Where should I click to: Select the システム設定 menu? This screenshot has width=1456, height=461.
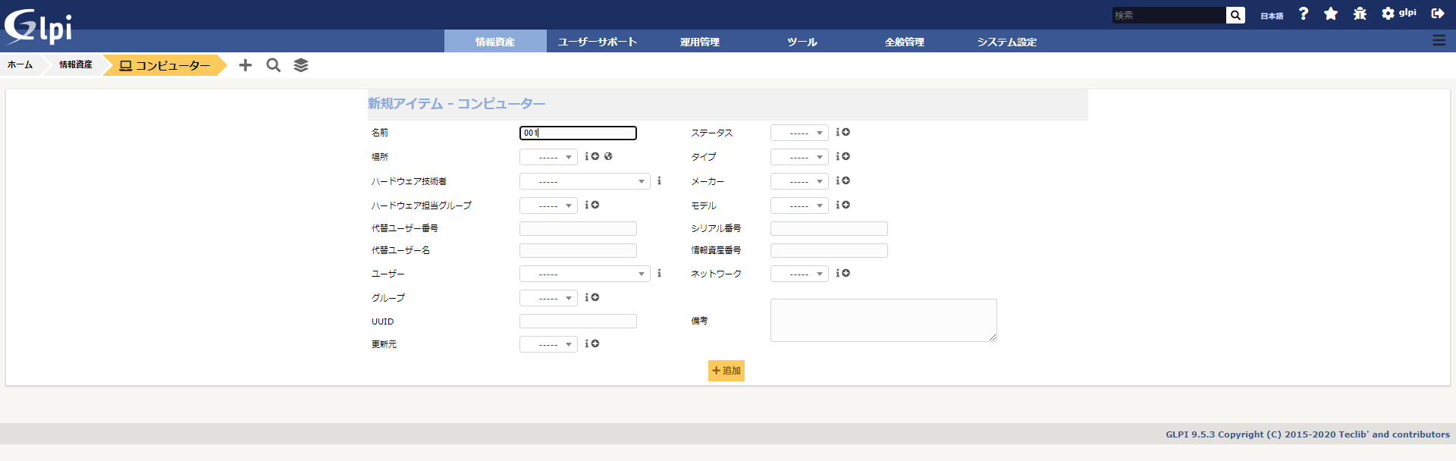click(x=1006, y=42)
